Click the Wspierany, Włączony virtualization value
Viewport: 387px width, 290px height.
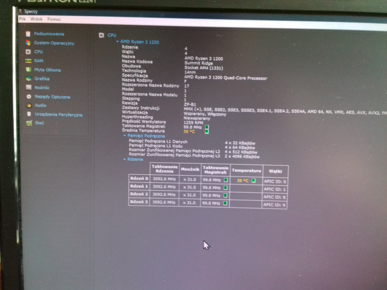(205, 114)
